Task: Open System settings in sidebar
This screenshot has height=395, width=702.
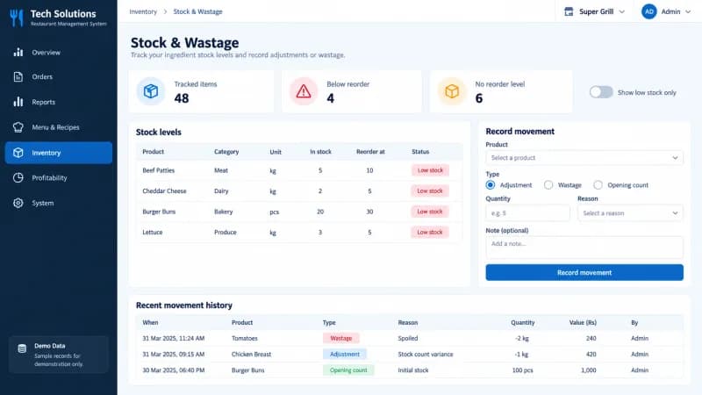Action: tap(59, 203)
